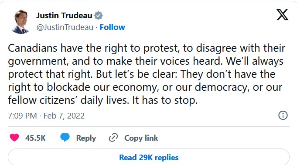Viewport: 297px width, 165px height.
Task: Follow the @JustinTrudeau account
Action: [113, 27]
